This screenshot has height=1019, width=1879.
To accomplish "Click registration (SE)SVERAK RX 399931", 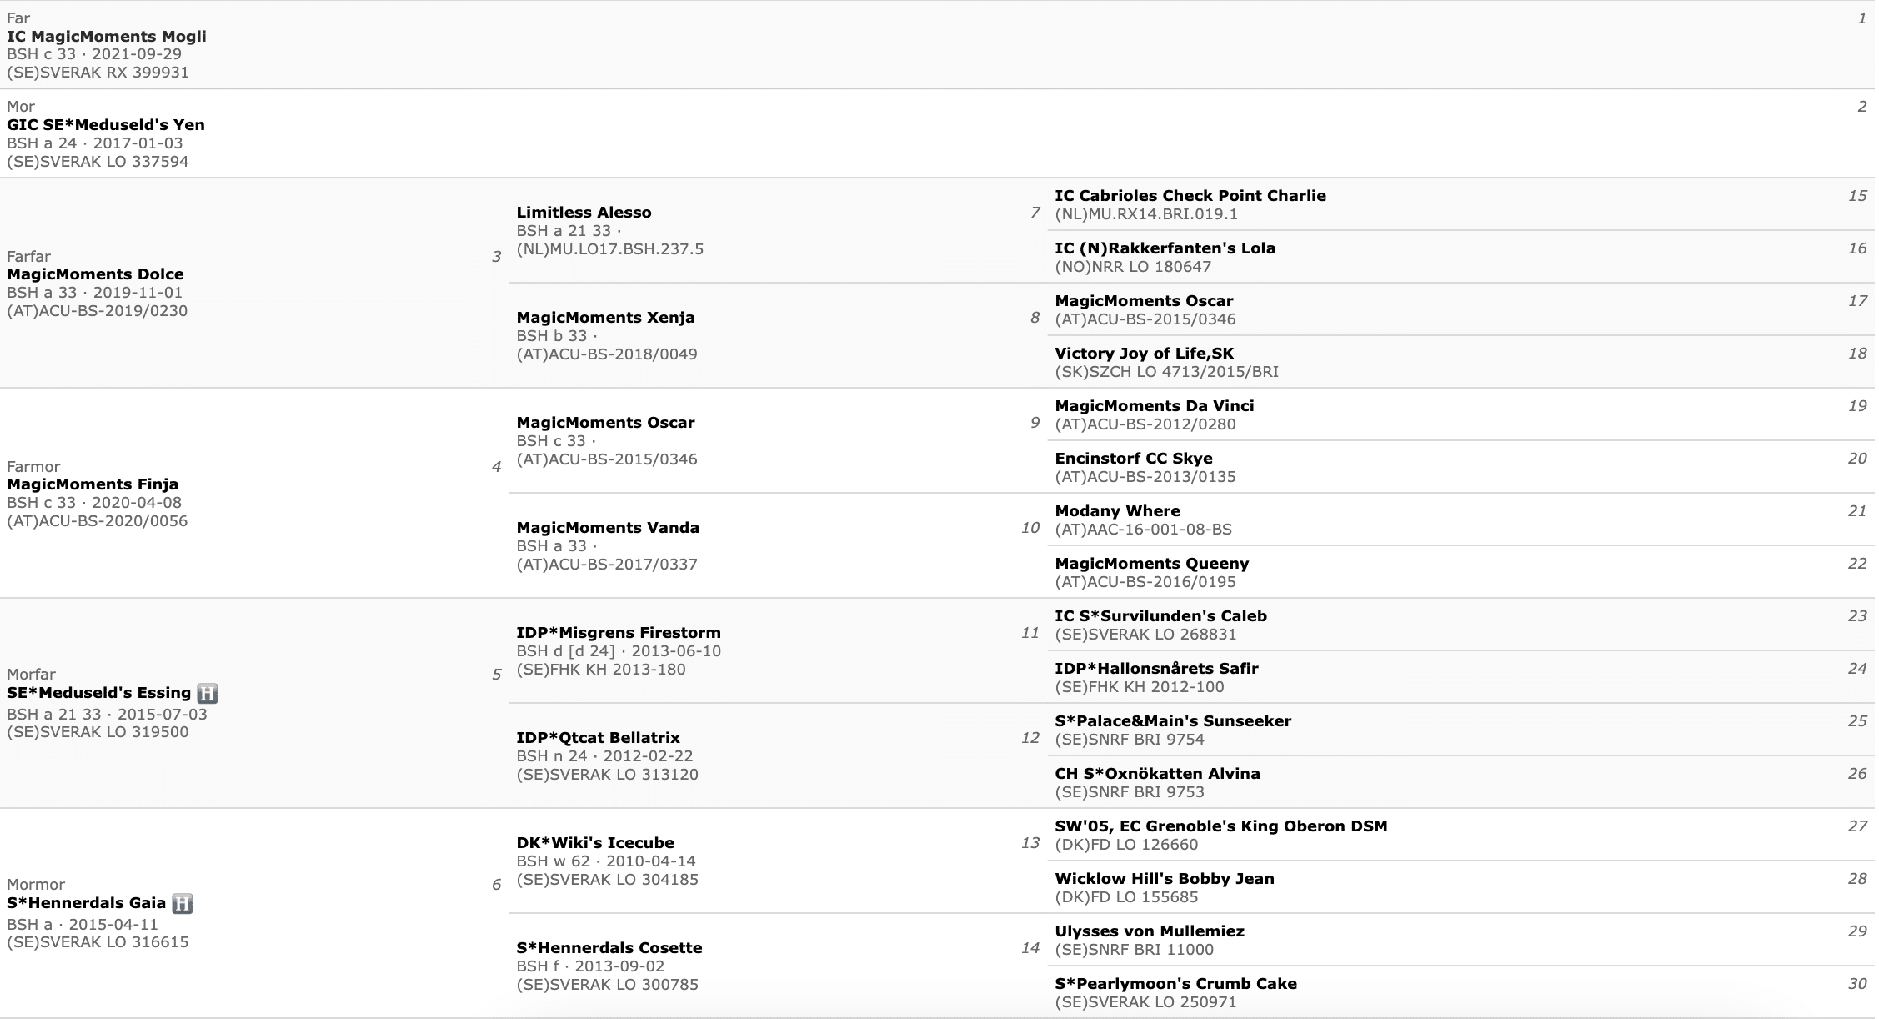I will (98, 73).
